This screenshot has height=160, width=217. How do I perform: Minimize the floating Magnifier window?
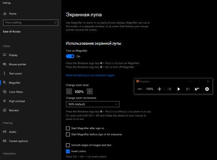pyautogui.click(x=191, y=81)
